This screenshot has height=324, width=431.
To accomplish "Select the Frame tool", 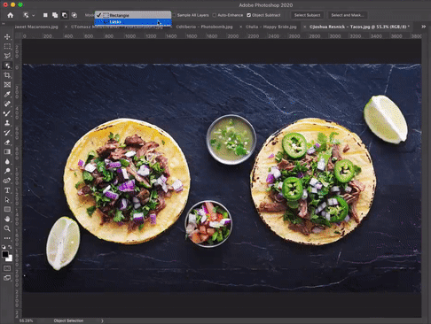I will pos(7,85).
